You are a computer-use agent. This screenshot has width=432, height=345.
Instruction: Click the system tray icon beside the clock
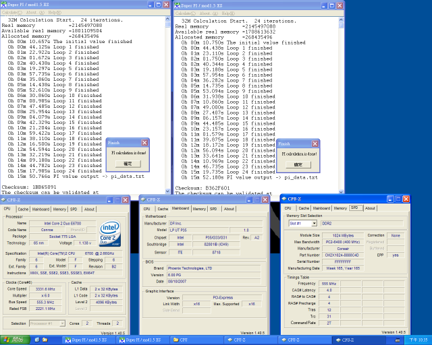click(x=398, y=340)
